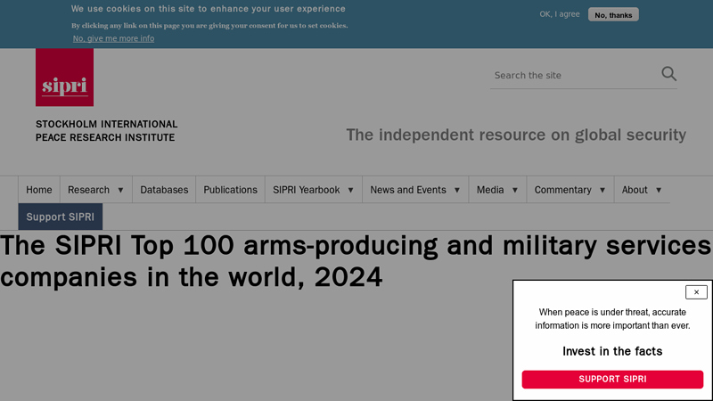Screen dimensions: 713x401
Task: Decline cookies with No, thanks
Action: coord(613,14)
